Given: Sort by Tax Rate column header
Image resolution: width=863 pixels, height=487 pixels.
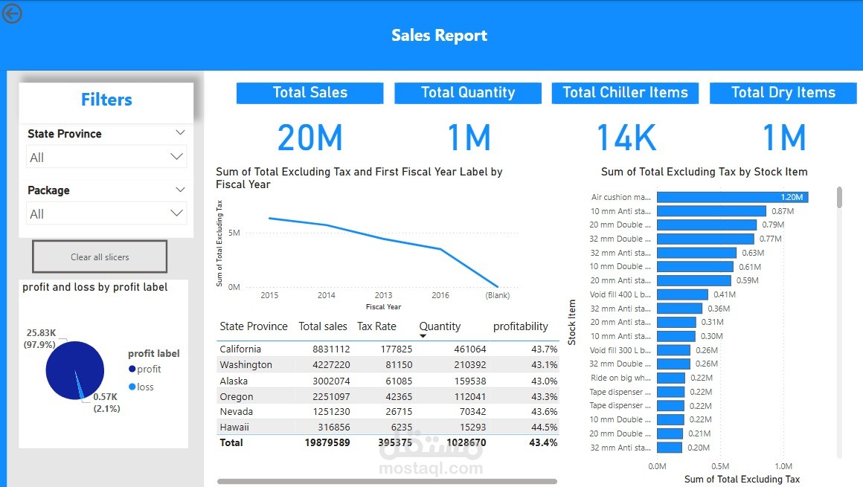Looking at the screenshot, I should pyautogui.click(x=376, y=326).
